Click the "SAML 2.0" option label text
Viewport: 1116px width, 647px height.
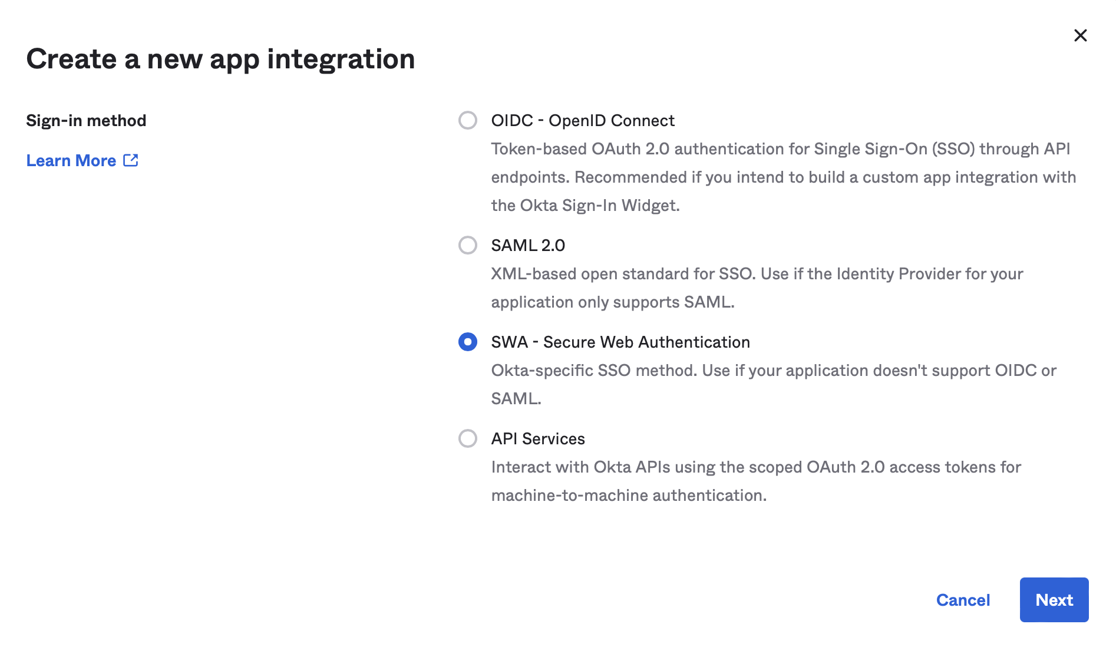(x=528, y=245)
